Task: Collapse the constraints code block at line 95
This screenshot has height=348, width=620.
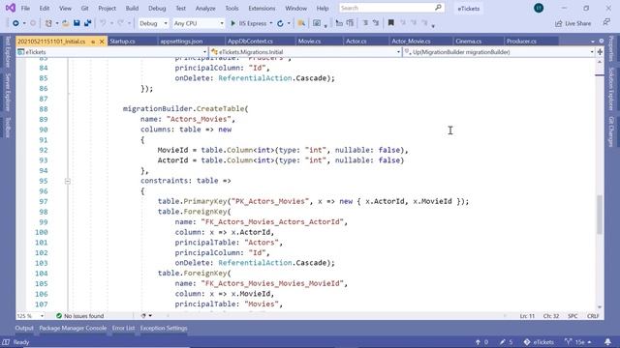Action: click(x=68, y=181)
